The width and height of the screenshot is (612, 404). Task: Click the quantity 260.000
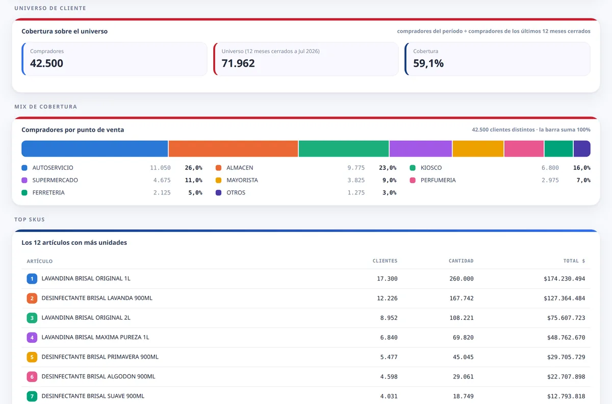coord(461,279)
